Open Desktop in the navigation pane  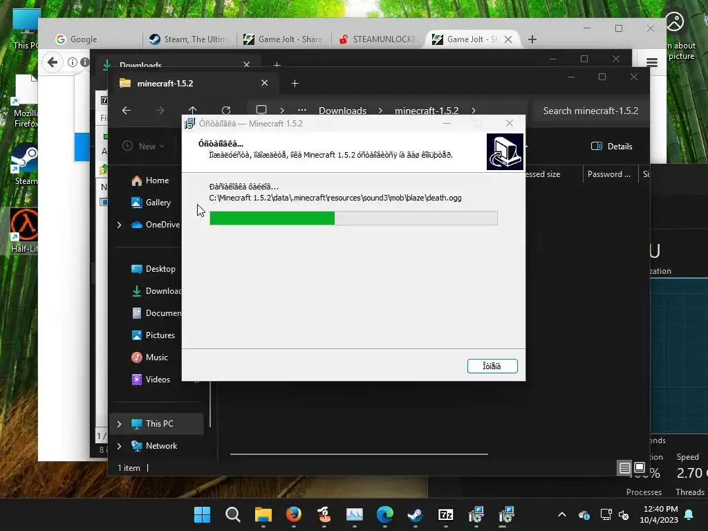click(153, 269)
